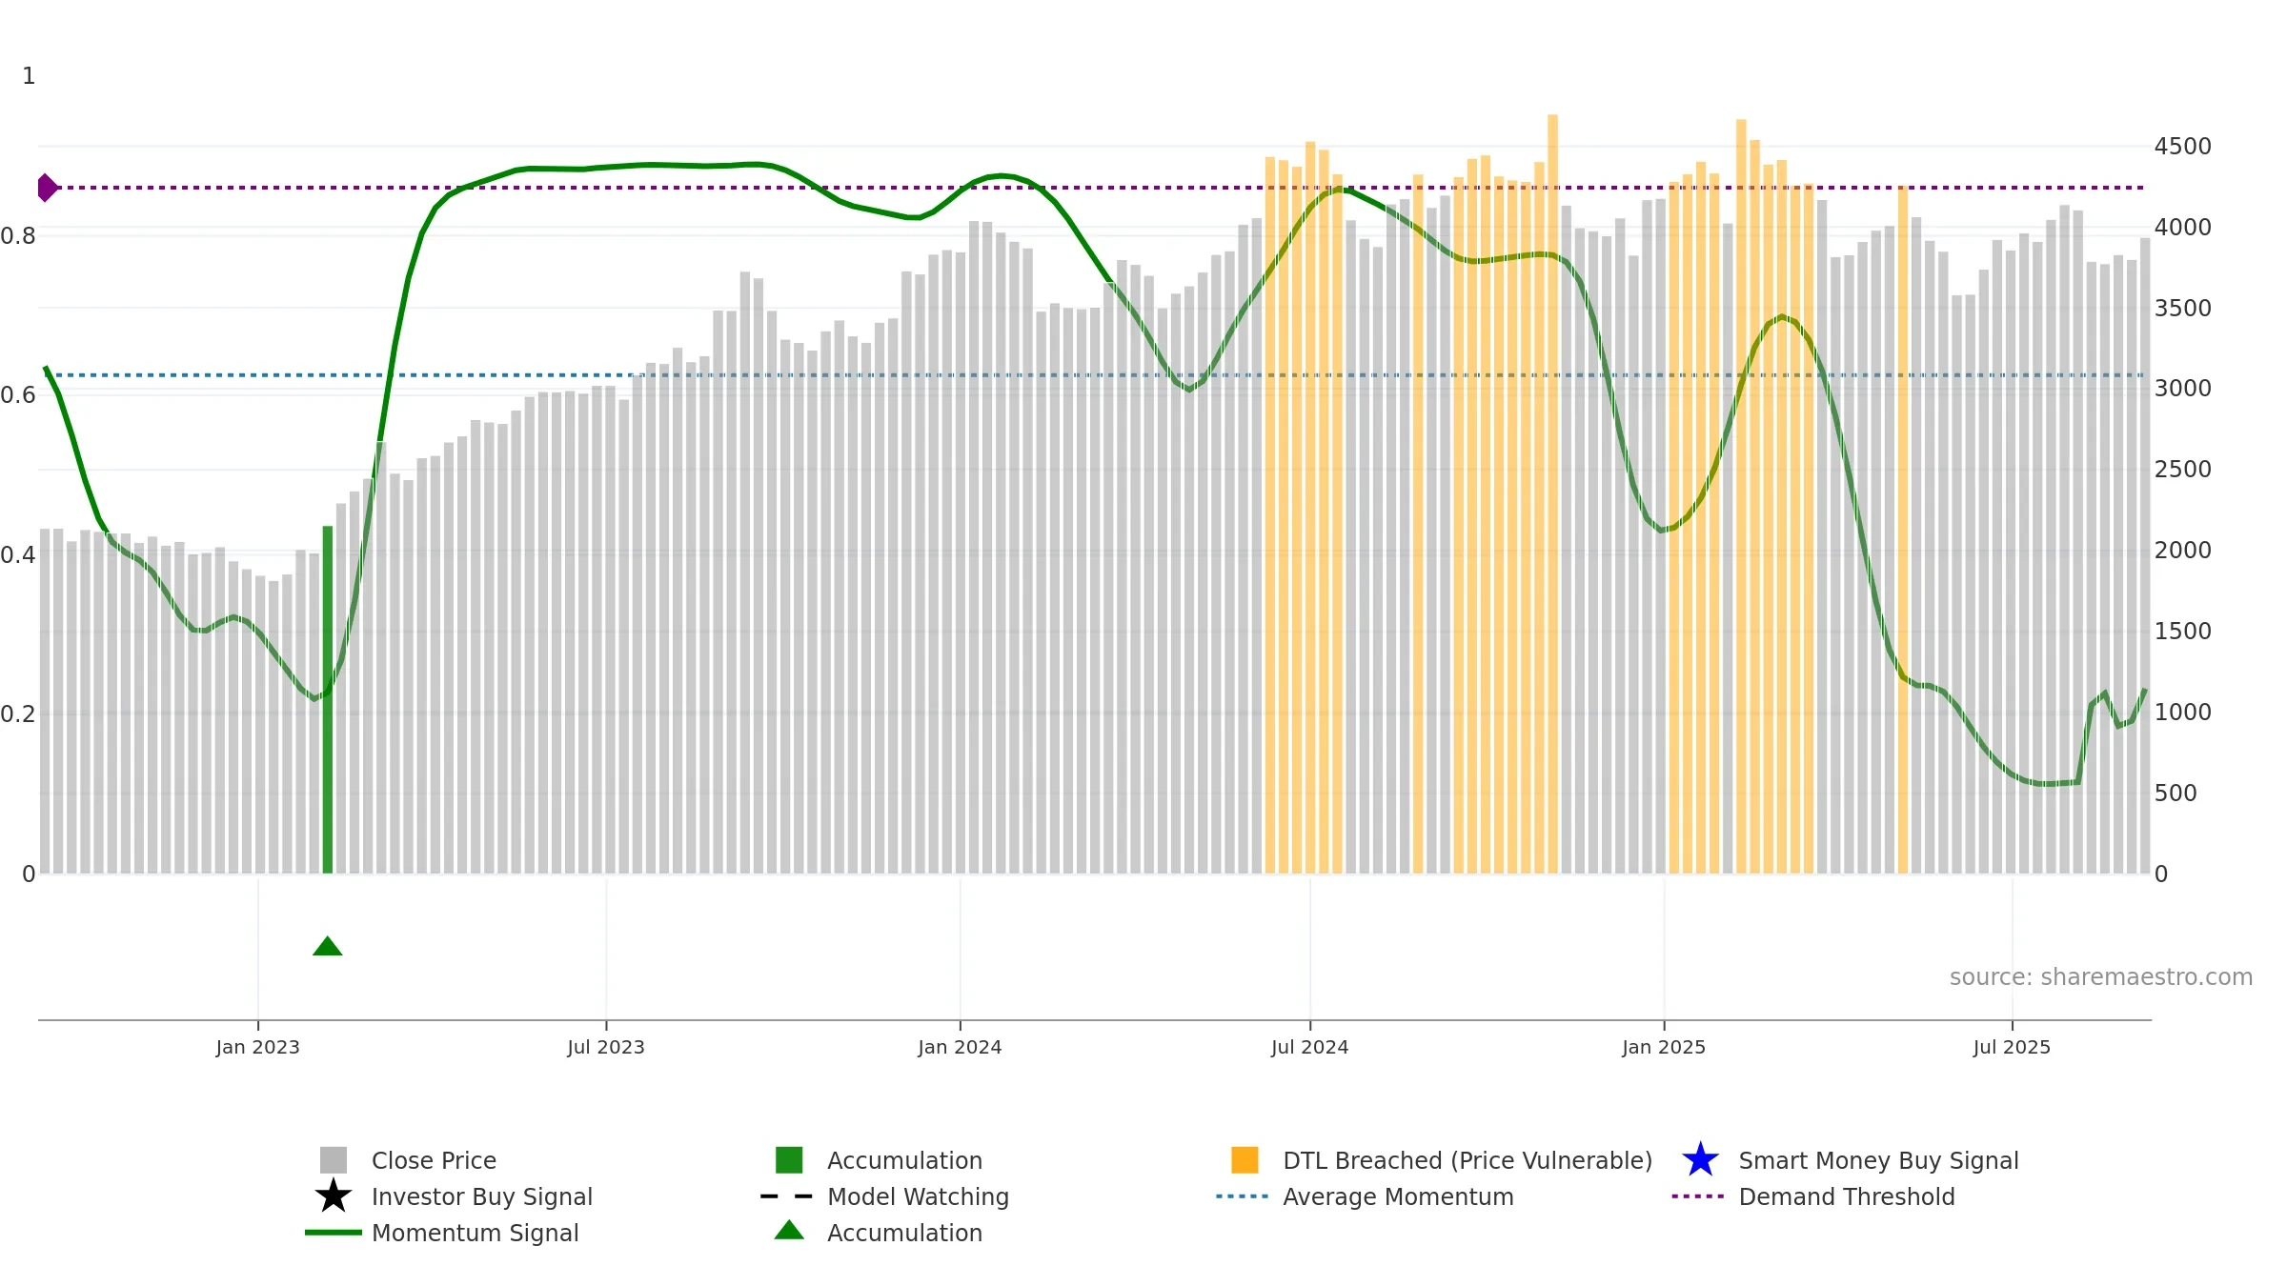Click the Close Price legend label

point(434,1160)
